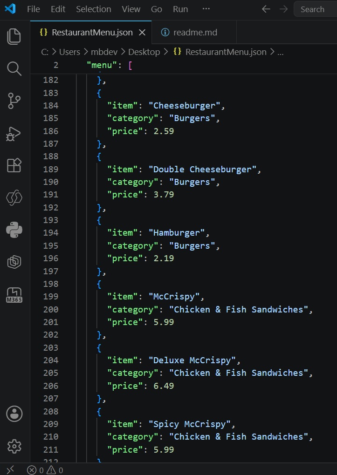This screenshot has width=337, height=475.
Task: Select the RestaurantMenu.json tab
Action: tap(91, 33)
